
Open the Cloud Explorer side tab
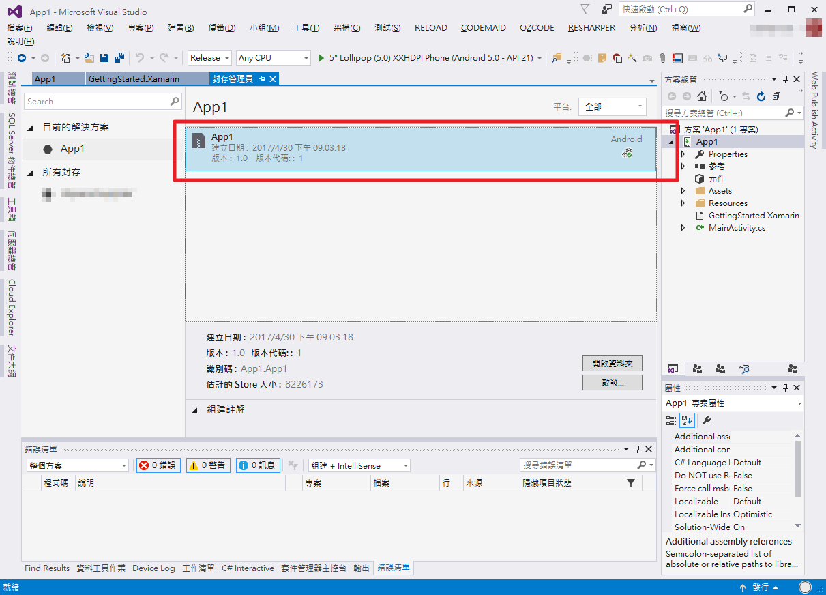point(11,307)
